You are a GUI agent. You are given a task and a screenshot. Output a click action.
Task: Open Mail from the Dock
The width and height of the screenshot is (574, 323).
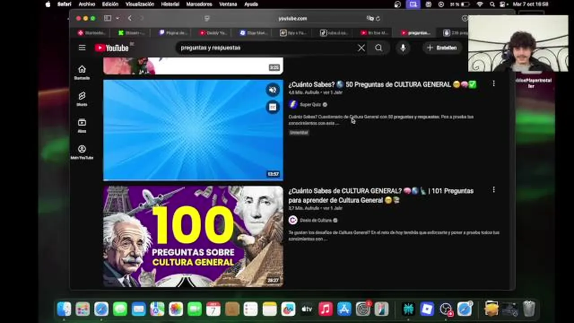tap(139, 309)
